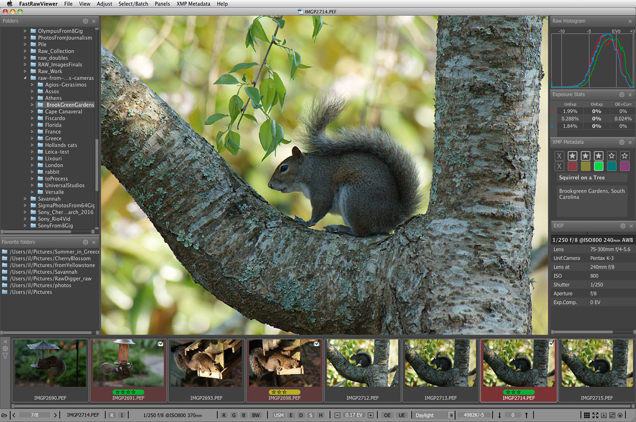
Task: Click the filter funnel icon beside filmstrip
Action: click(5, 356)
